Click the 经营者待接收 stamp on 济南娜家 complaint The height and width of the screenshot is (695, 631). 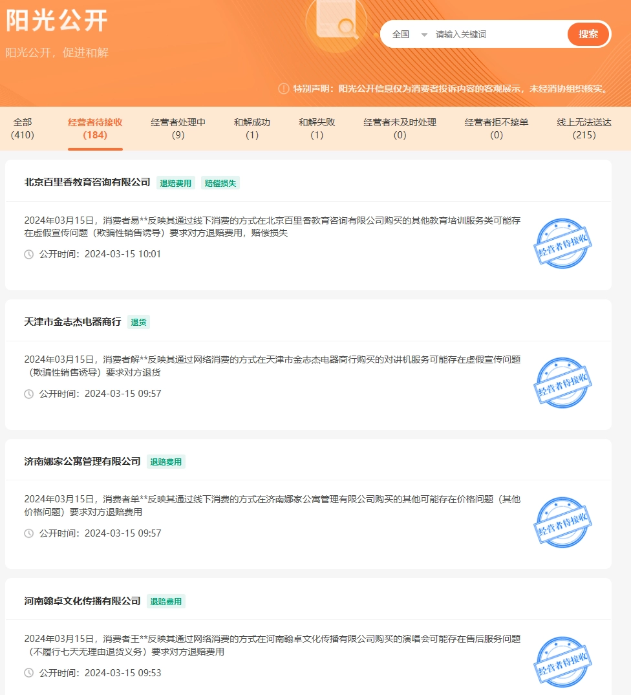pos(562,524)
